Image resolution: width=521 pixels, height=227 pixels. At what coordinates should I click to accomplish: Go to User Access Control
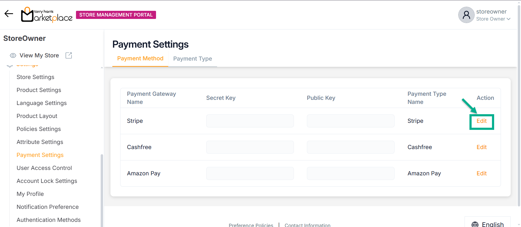coord(44,168)
